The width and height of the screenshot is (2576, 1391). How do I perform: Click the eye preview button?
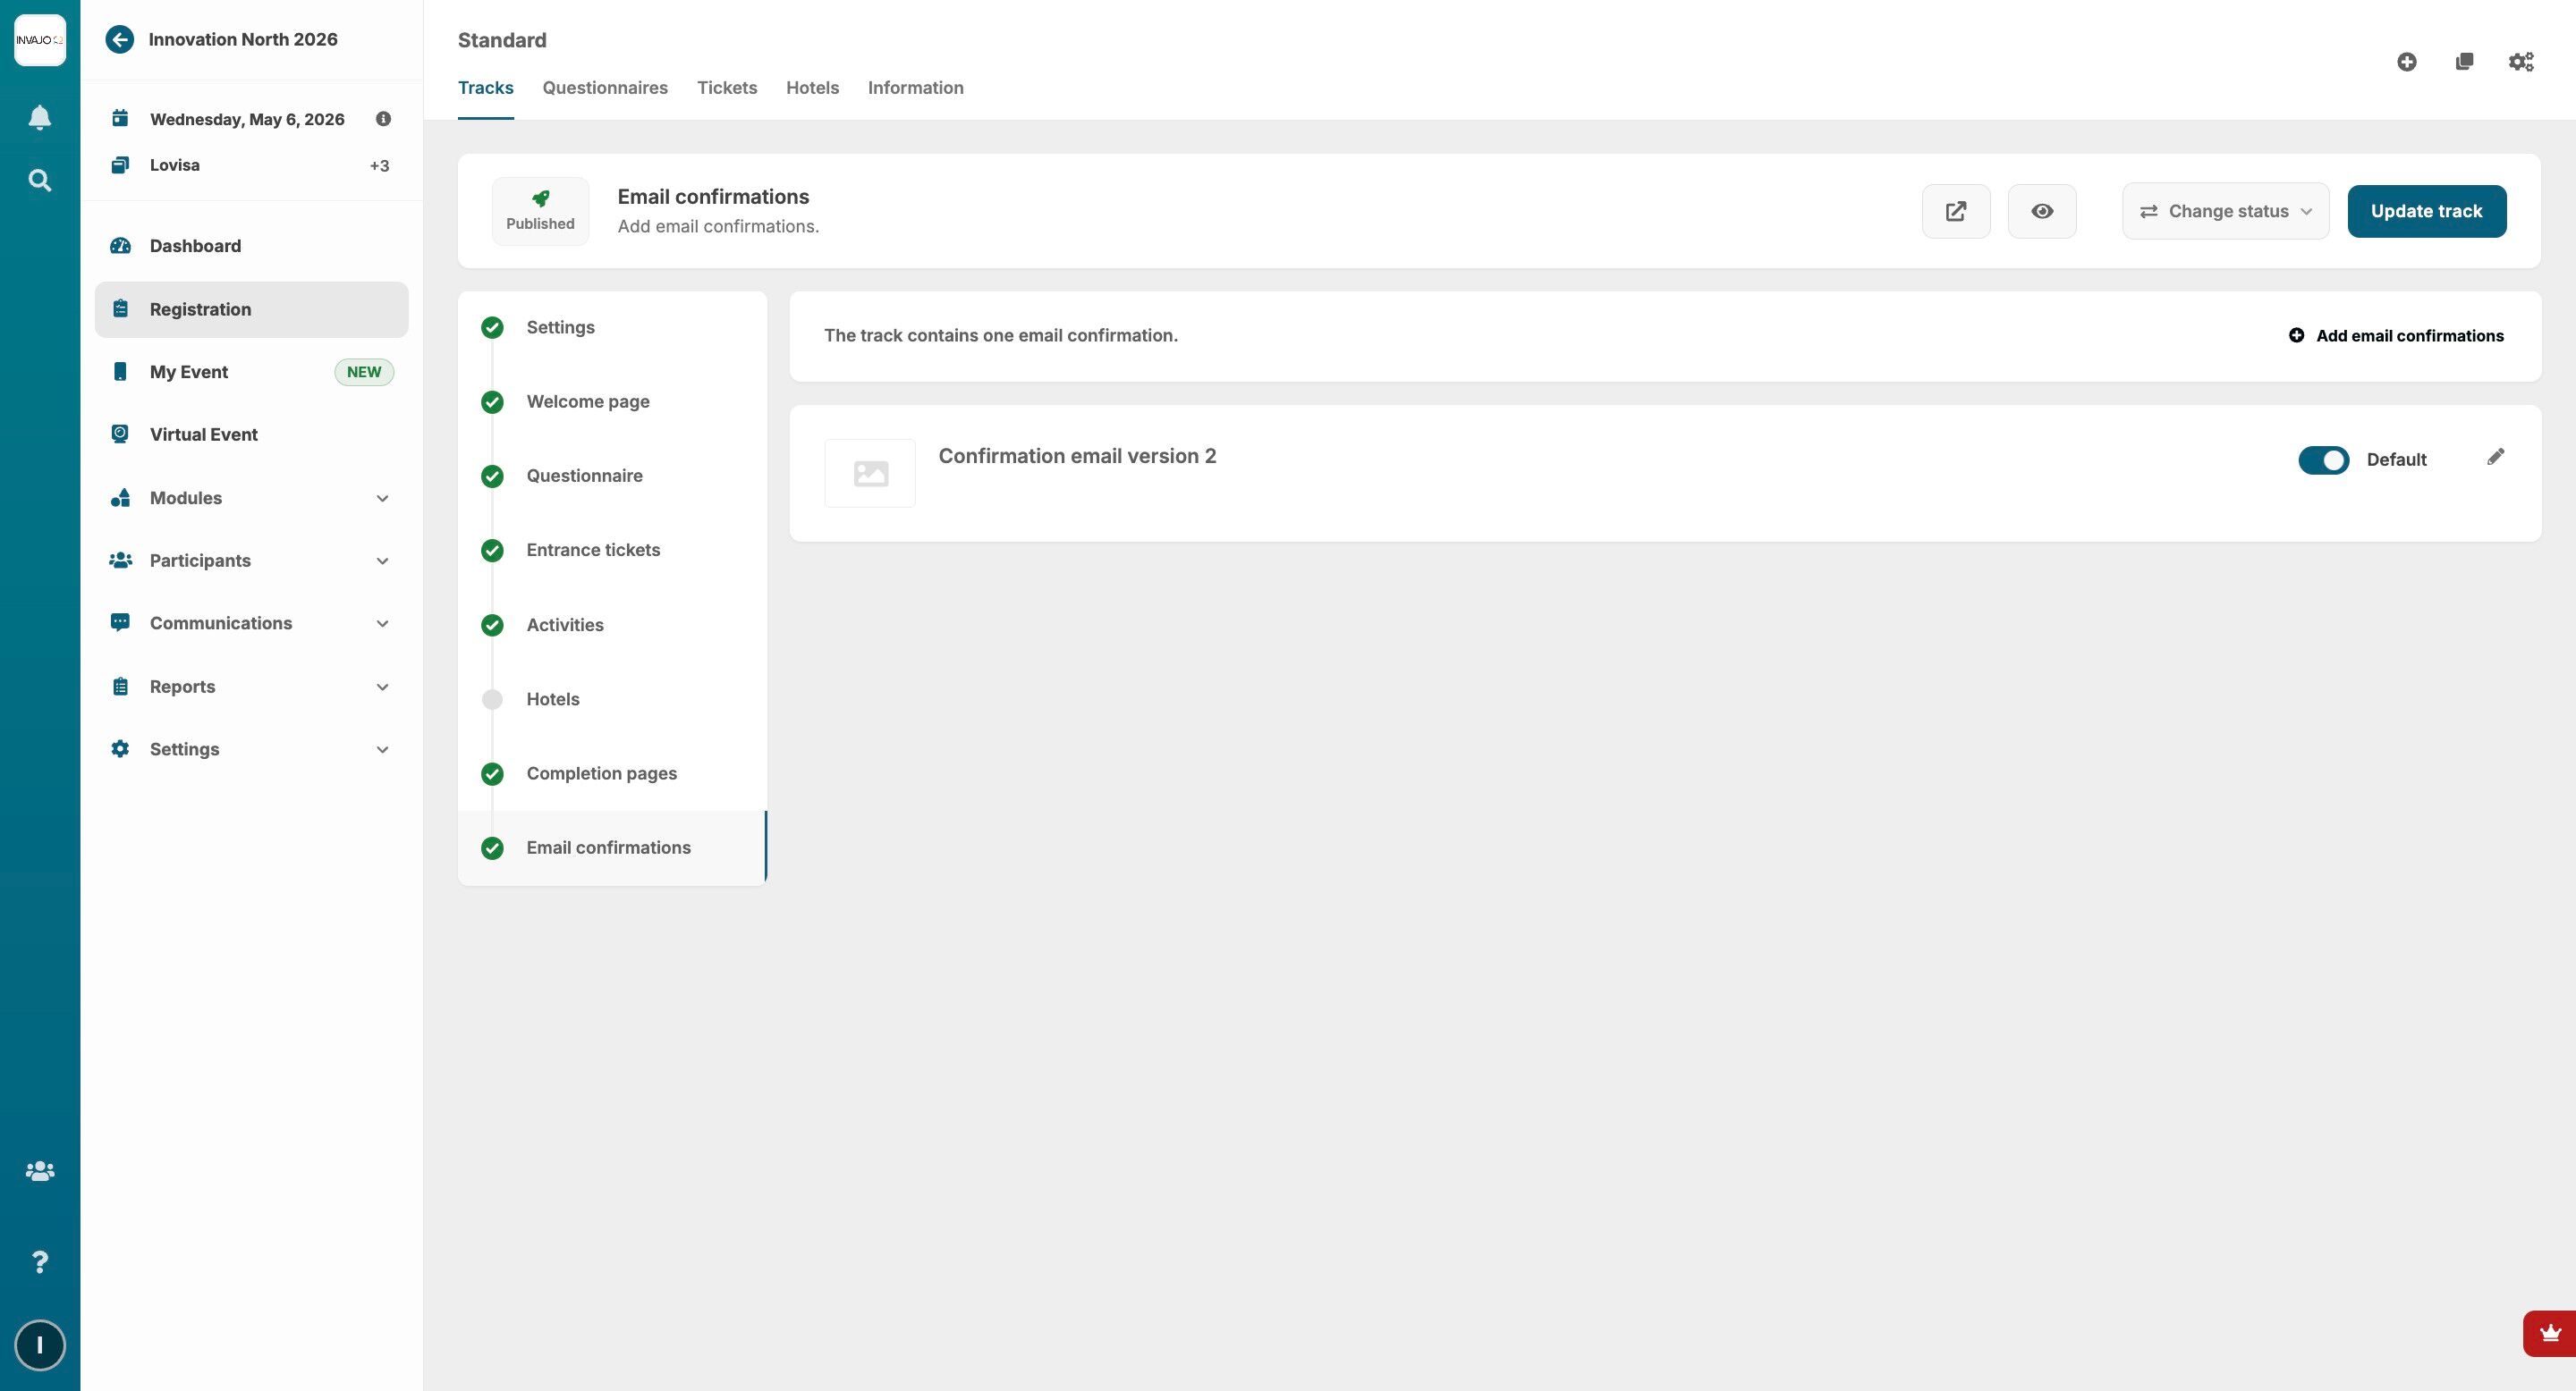click(x=2041, y=212)
